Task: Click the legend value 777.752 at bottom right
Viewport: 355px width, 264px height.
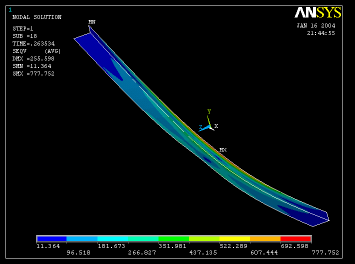Action: pyautogui.click(x=325, y=252)
